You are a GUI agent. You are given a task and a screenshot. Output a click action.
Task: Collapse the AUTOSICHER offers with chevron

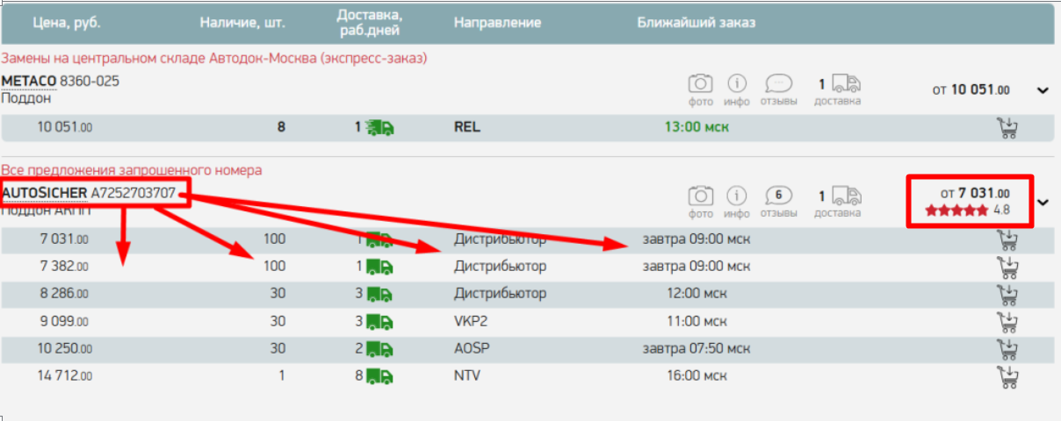(1043, 203)
